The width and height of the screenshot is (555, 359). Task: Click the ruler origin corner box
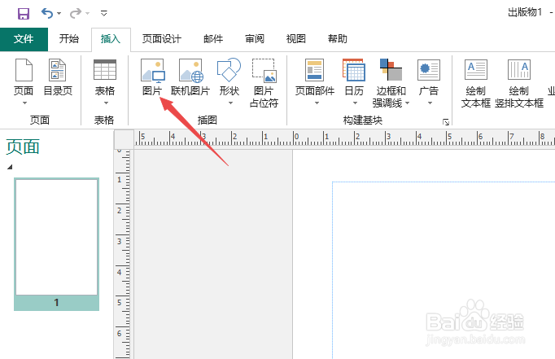[x=124, y=139]
